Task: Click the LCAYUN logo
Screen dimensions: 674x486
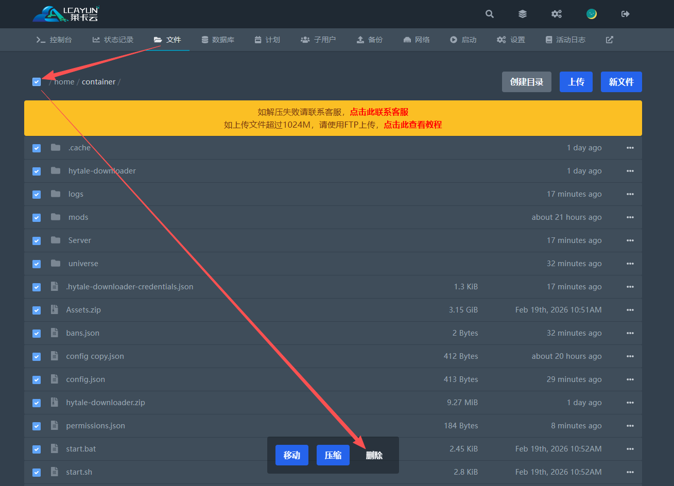Action: 66,14
